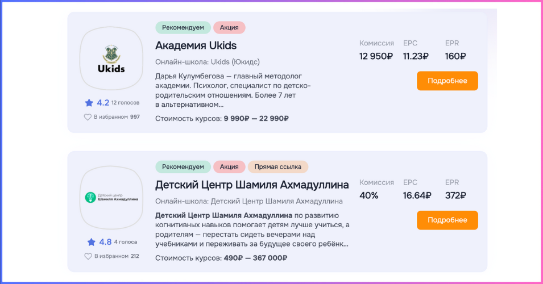Click the rating star for Академия Ukids

coord(89,103)
